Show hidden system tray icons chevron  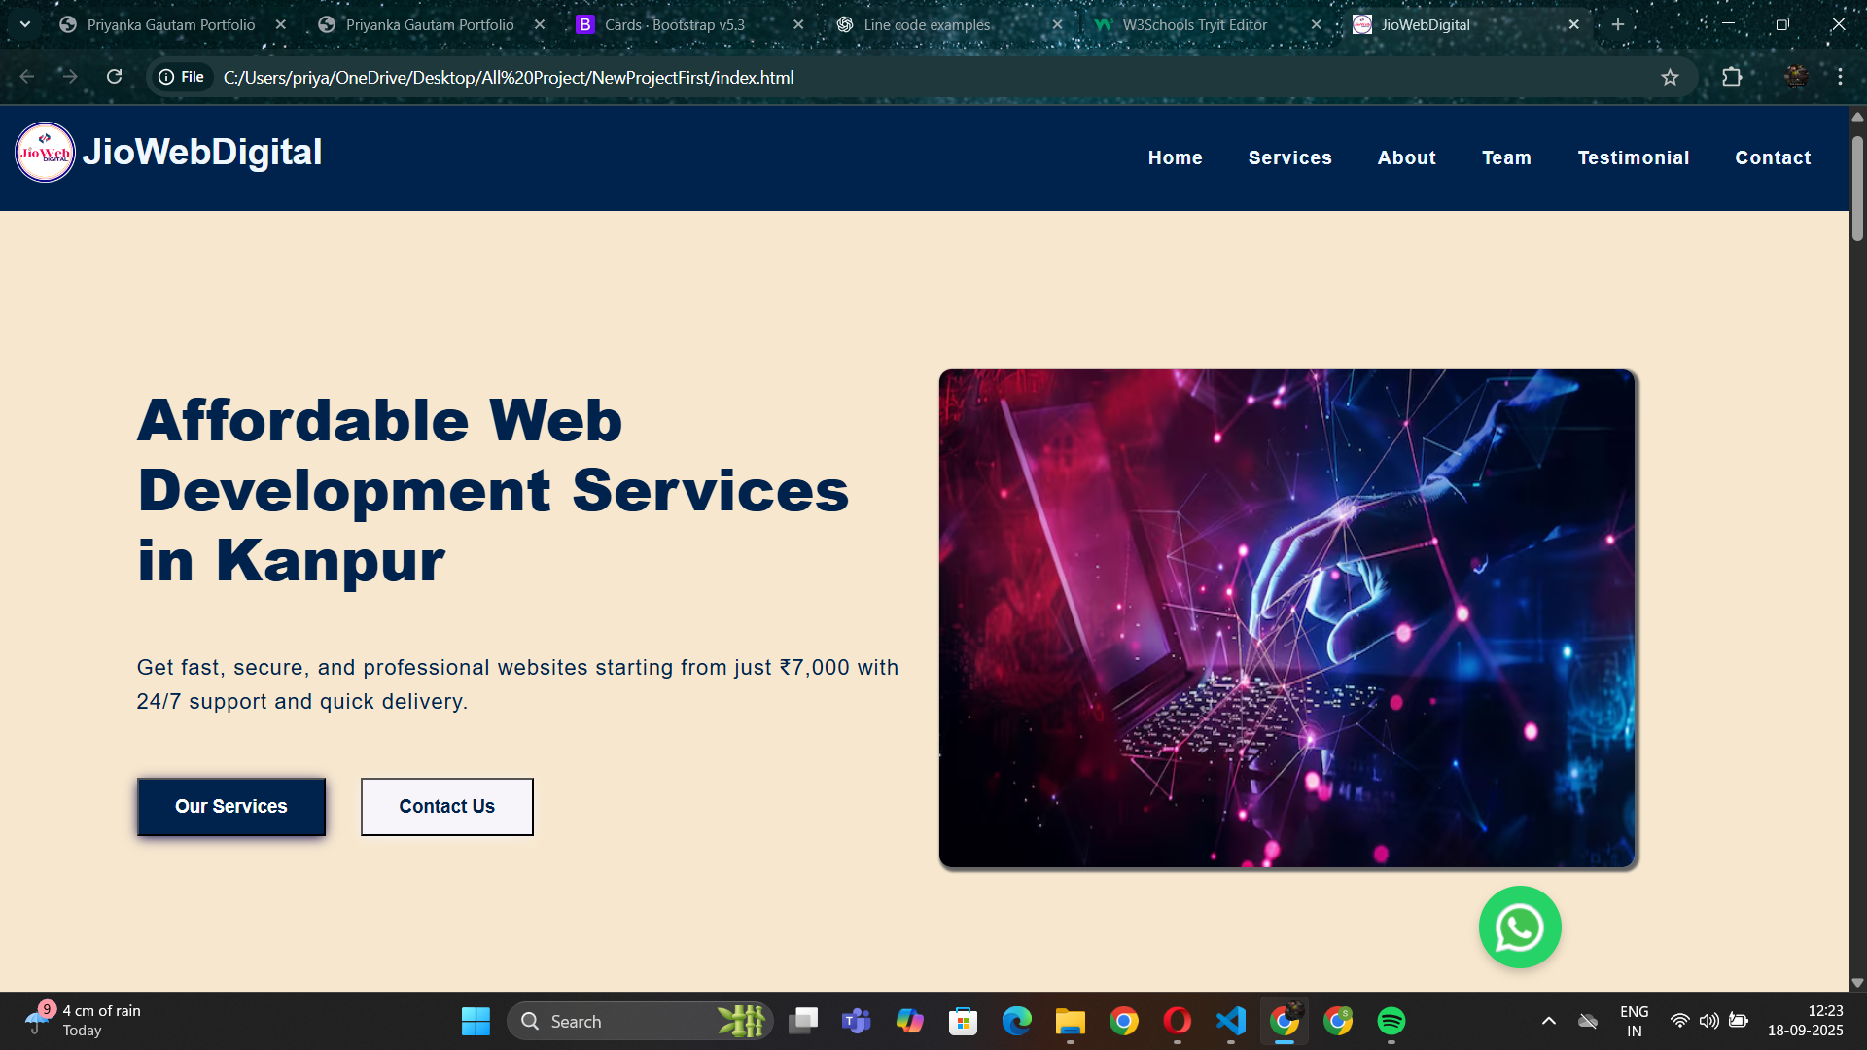pyautogui.click(x=1549, y=1021)
